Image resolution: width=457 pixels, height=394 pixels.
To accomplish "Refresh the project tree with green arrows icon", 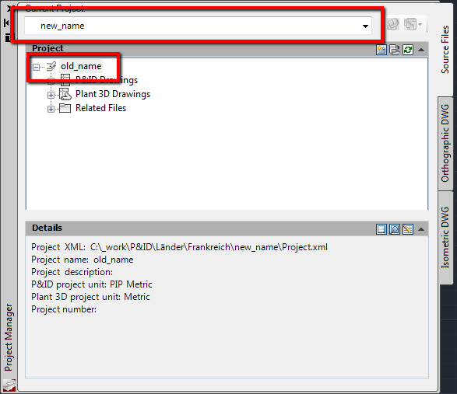I will (408, 50).
